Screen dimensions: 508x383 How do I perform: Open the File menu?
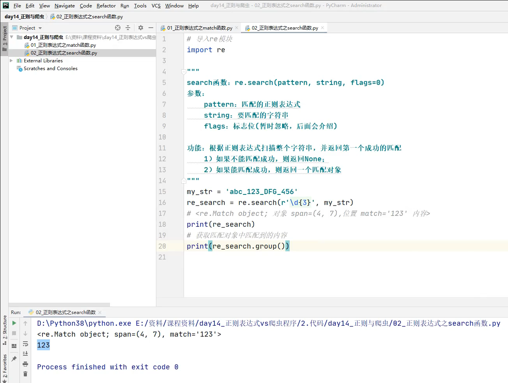click(17, 5)
